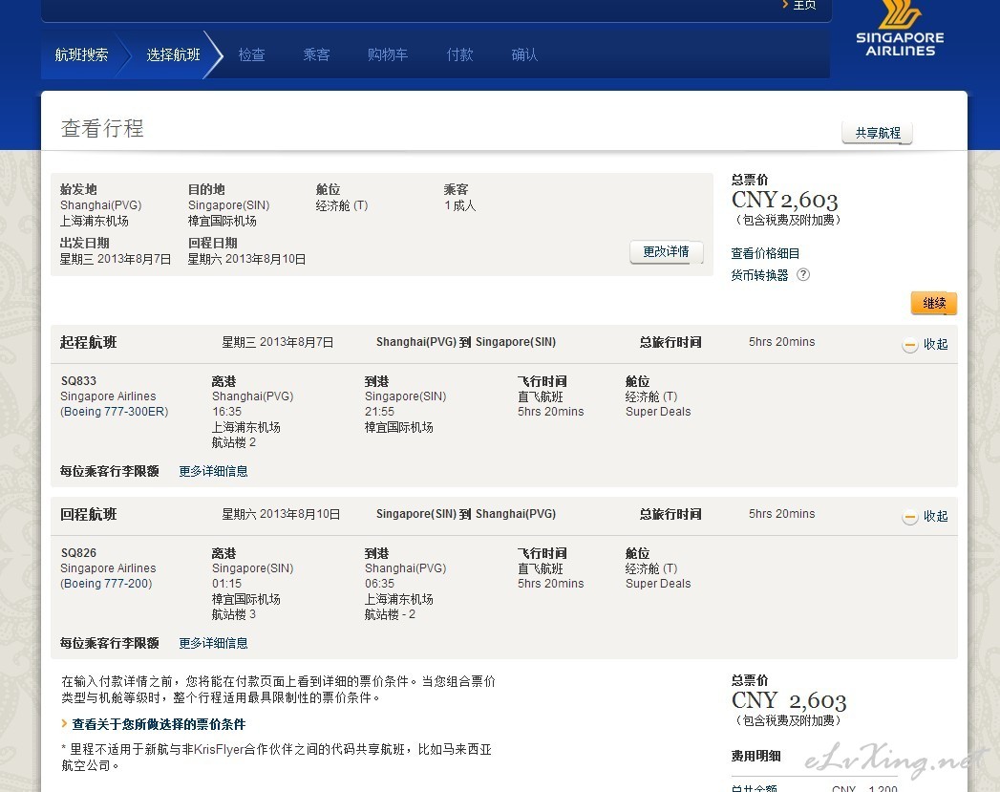Screen dimensions: 1000x792
Task: Open the 确认 step
Action: coord(525,54)
